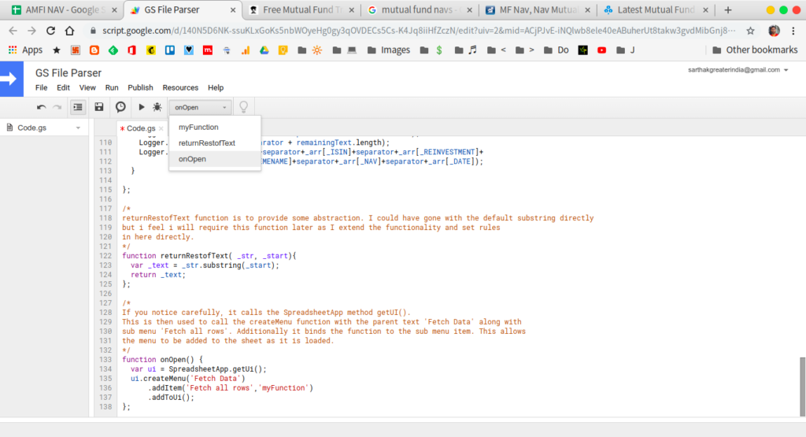Screen dimensions: 806x437
Task: Open the Edit menu
Action: [x=63, y=88]
